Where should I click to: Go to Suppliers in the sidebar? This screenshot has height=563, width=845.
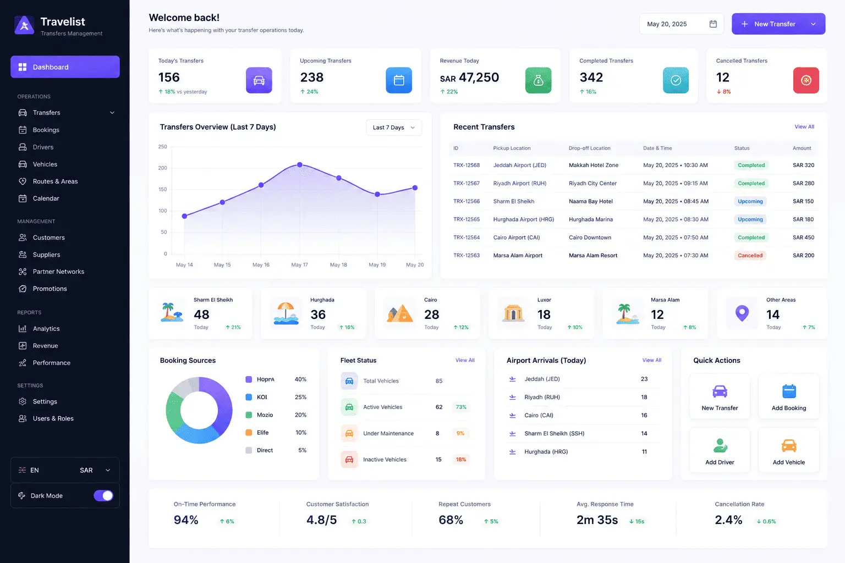[65, 255]
